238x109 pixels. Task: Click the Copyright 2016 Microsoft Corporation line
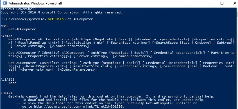[x=61, y=12]
